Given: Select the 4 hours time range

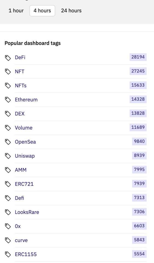Looking at the screenshot, I should (42, 11).
